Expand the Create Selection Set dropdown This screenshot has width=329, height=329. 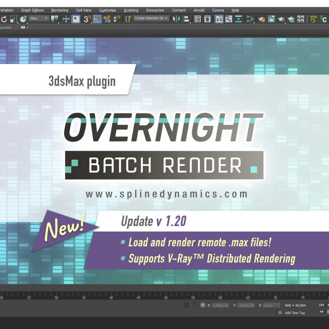pyautogui.click(x=151, y=18)
